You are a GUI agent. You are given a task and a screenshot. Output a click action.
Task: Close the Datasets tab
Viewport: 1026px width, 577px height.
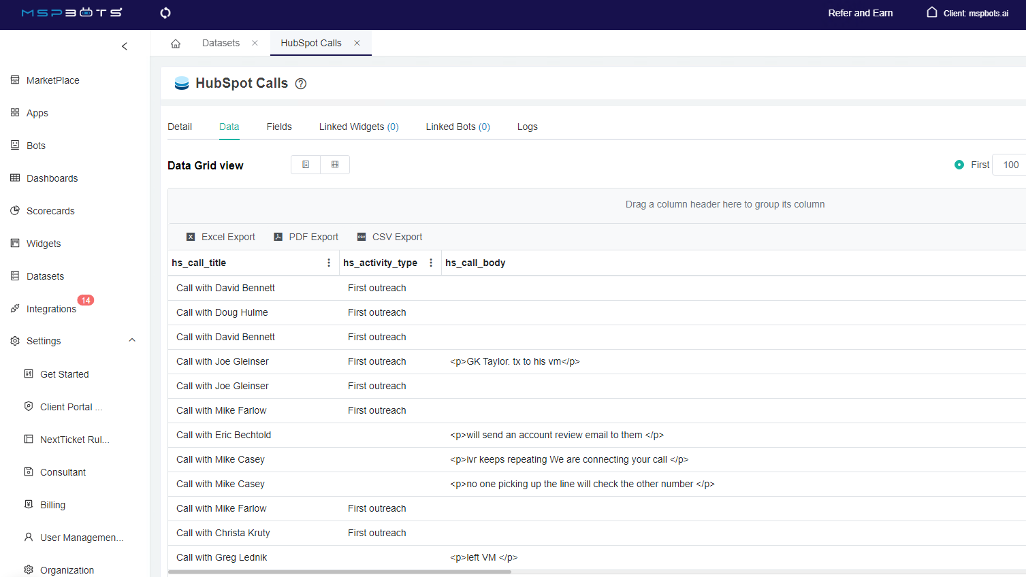pos(255,43)
